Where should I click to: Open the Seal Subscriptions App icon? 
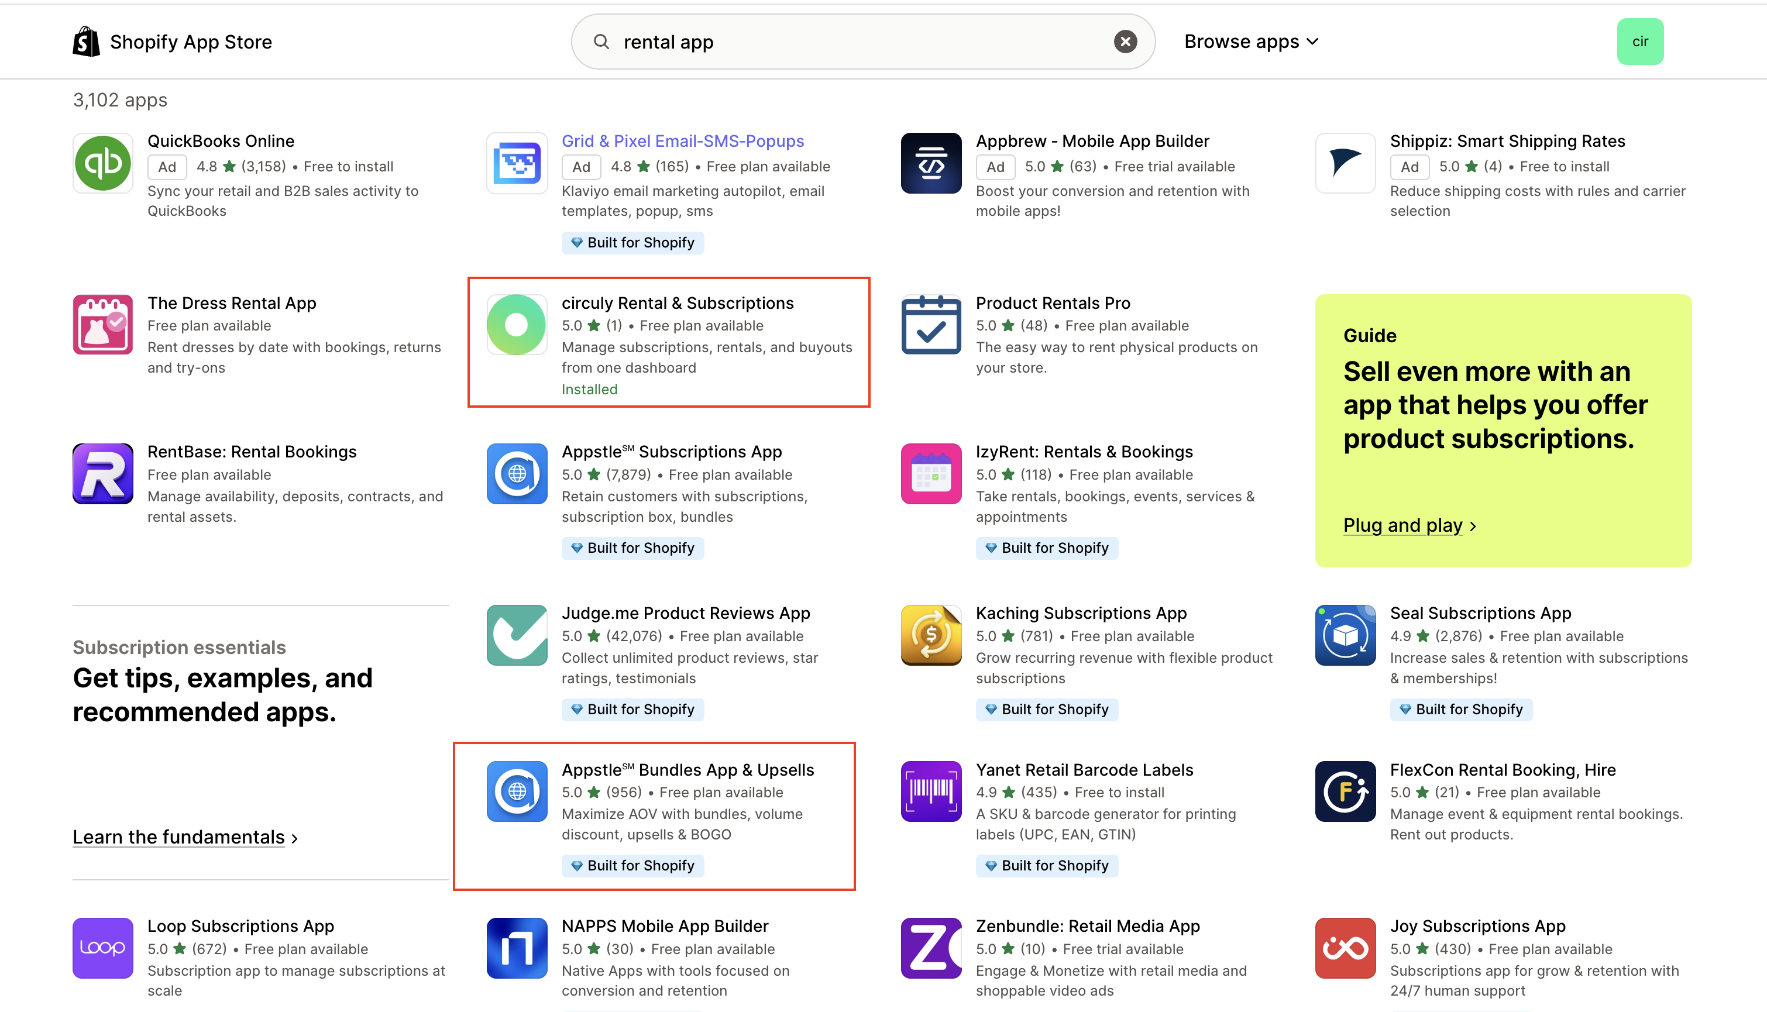point(1345,635)
